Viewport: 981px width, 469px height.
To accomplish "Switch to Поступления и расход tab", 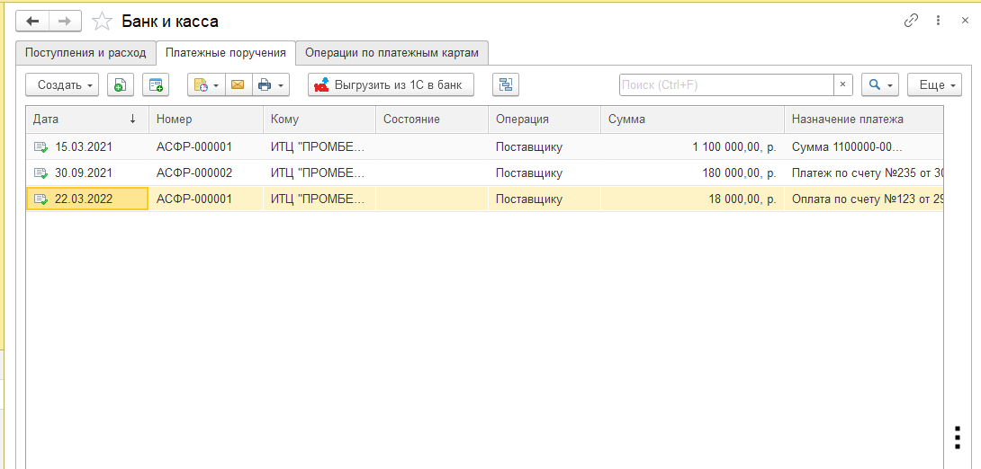I will point(85,53).
